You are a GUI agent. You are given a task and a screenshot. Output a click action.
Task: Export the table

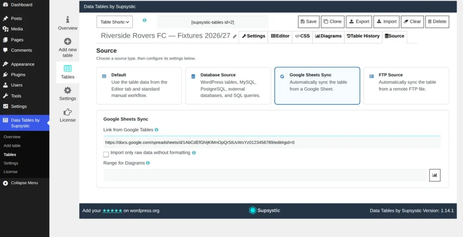359,22
